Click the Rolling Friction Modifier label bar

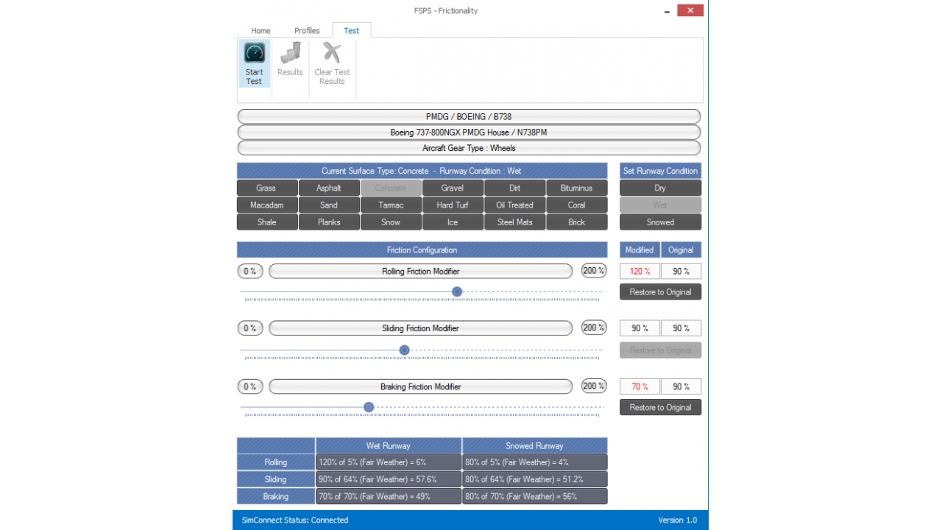pyautogui.click(x=420, y=271)
